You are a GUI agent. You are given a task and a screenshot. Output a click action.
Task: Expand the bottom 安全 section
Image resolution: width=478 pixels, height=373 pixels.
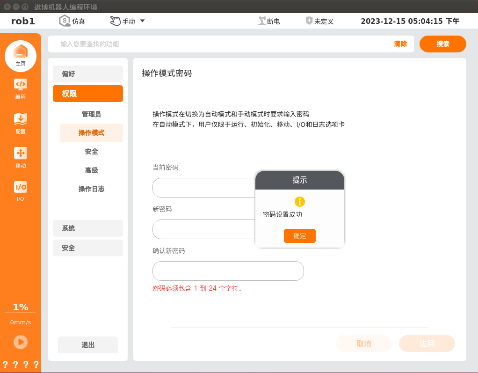pyautogui.click(x=88, y=248)
